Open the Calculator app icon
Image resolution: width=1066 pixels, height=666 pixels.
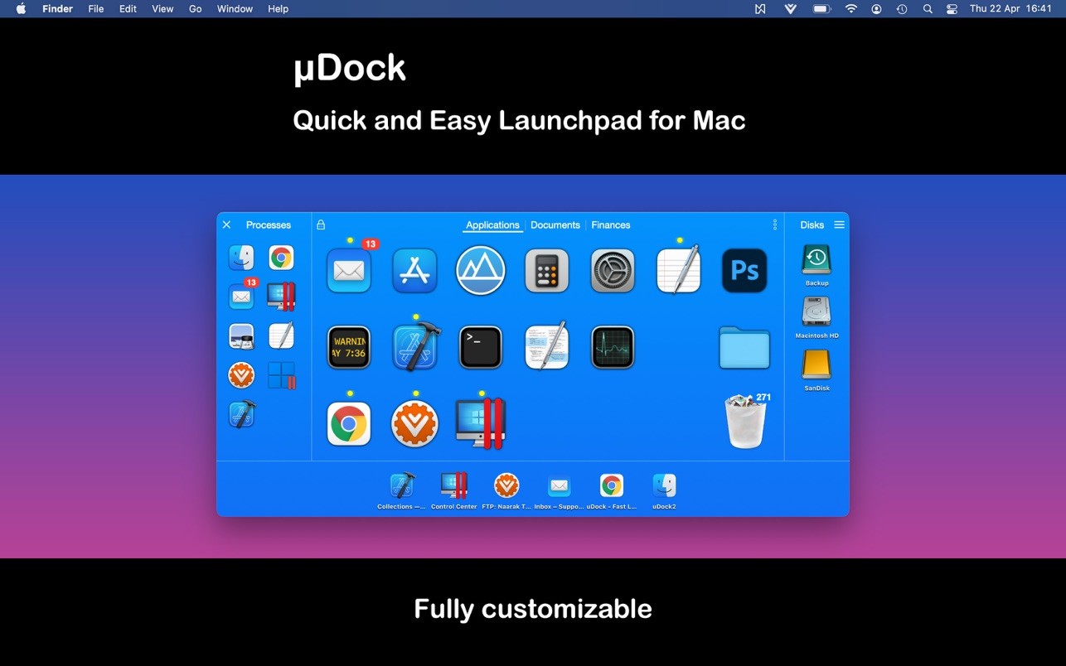(546, 270)
